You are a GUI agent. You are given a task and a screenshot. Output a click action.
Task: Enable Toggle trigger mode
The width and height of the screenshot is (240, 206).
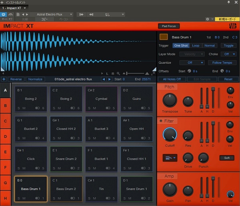[228, 46]
